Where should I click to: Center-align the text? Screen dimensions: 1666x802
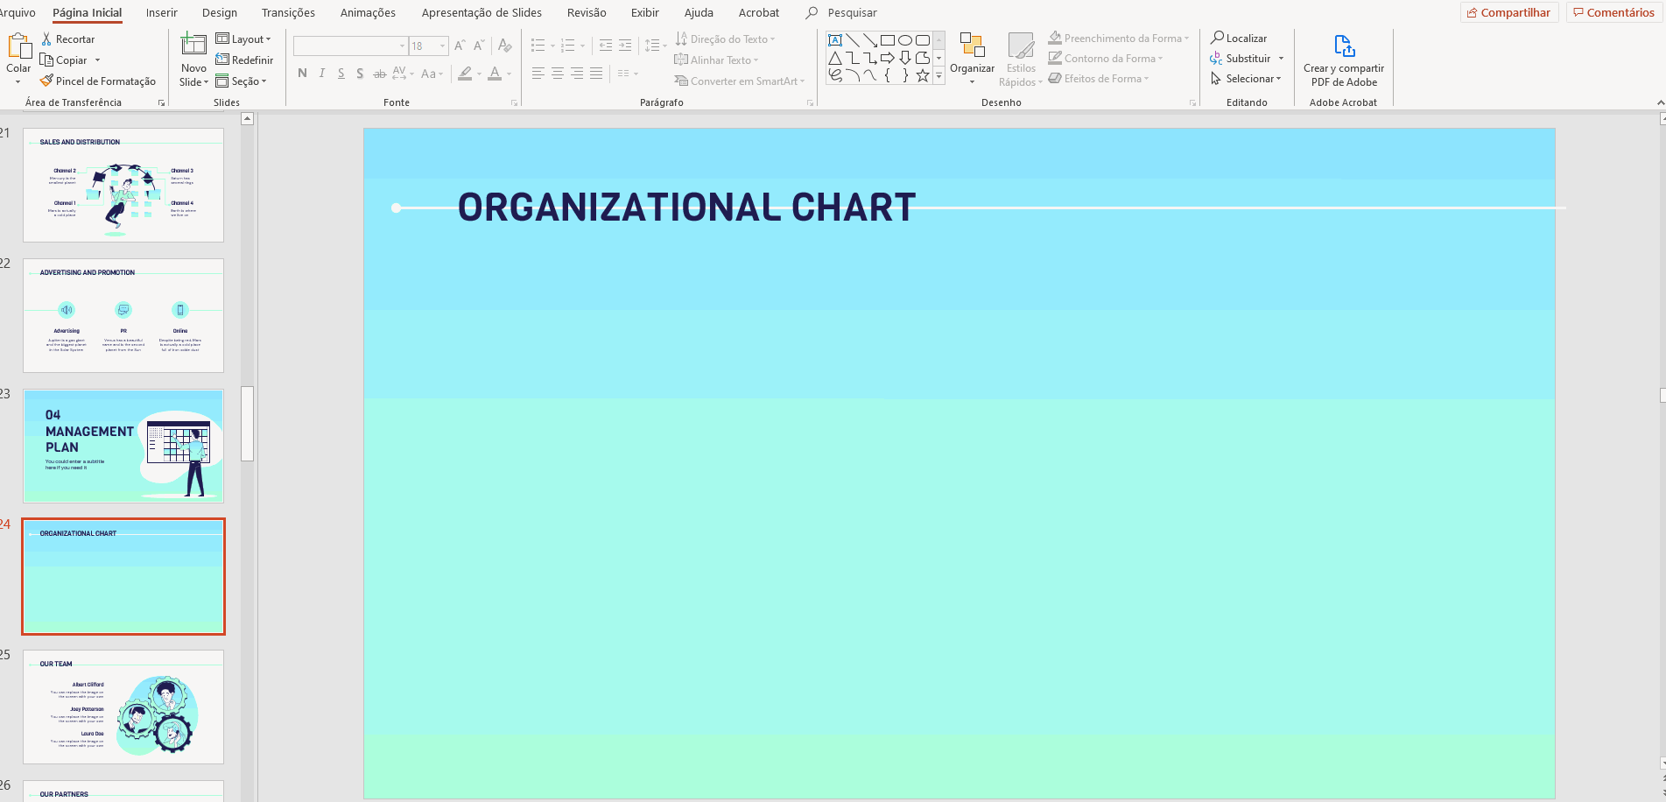558,74
